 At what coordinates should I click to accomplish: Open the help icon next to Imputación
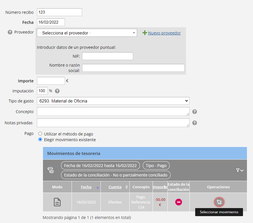pos(57,91)
